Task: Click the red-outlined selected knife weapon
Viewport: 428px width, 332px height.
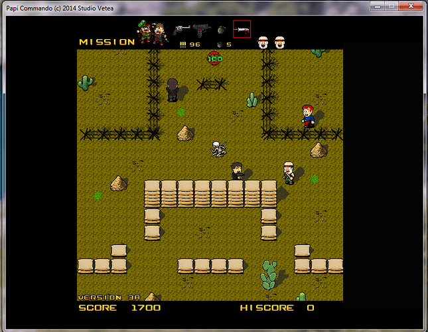Action: (x=242, y=29)
